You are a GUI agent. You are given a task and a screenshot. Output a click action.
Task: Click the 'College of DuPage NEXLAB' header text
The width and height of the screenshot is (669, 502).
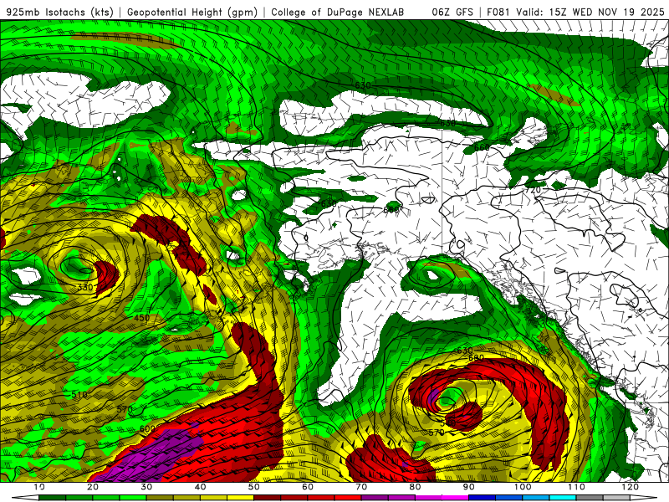[337, 12]
